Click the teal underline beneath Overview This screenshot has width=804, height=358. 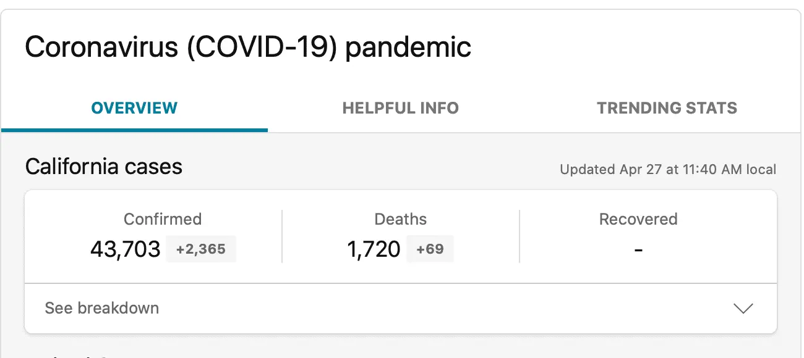pos(134,130)
